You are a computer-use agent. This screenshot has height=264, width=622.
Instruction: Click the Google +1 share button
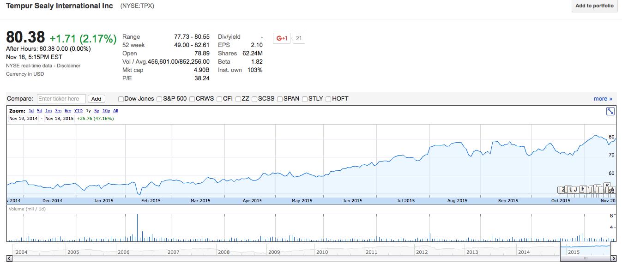point(281,38)
